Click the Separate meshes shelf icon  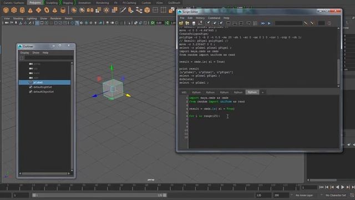(x=82, y=10)
